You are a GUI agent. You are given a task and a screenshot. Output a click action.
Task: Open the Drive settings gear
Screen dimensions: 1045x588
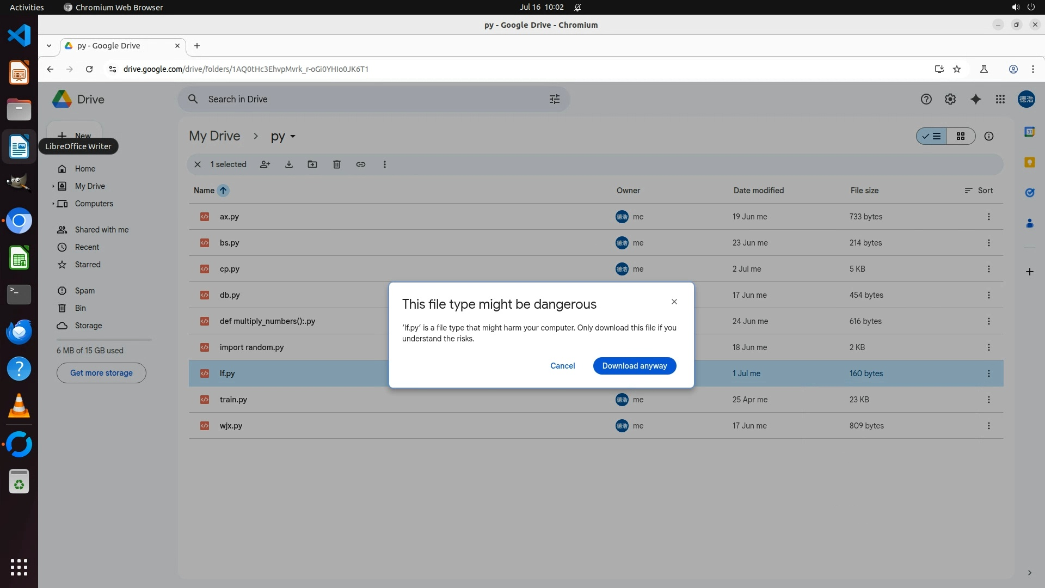[950, 99]
